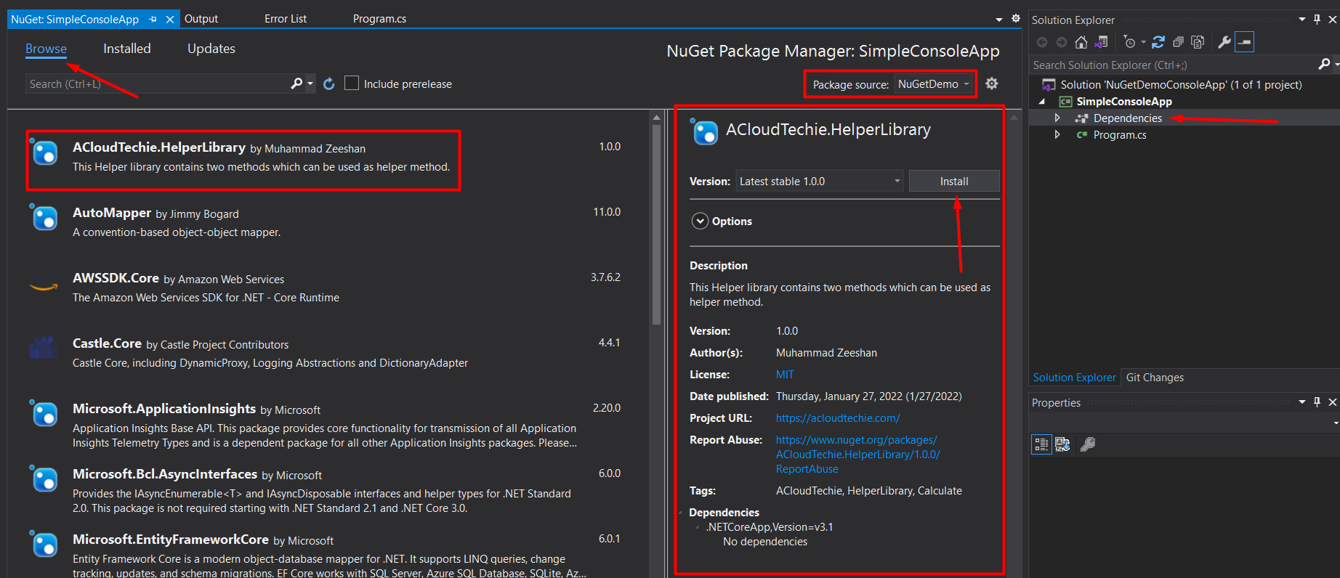Open the NuGet search options dropdown arrow
The width and height of the screenshot is (1340, 578).
tap(310, 84)
